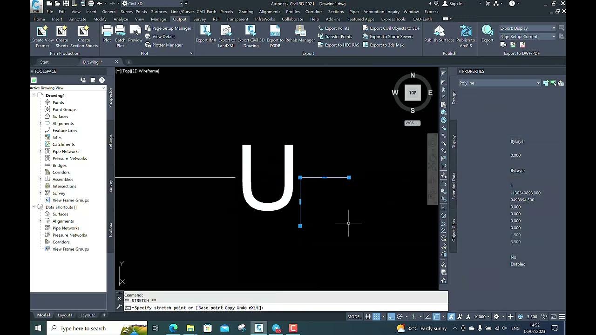Click Export to Storm Sewers button
596x335 pixels.
(x=388, y=37)
